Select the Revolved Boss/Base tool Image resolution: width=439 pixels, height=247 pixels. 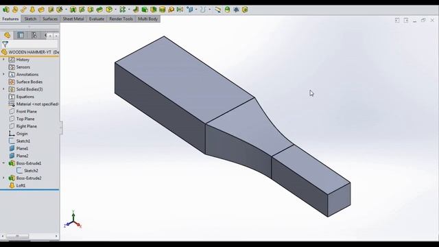15,10
